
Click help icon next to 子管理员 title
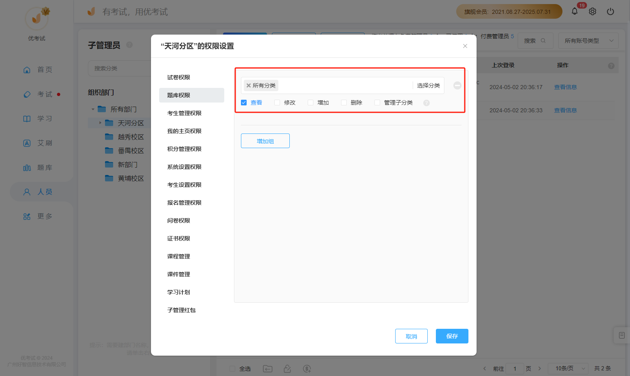[129, 45]
